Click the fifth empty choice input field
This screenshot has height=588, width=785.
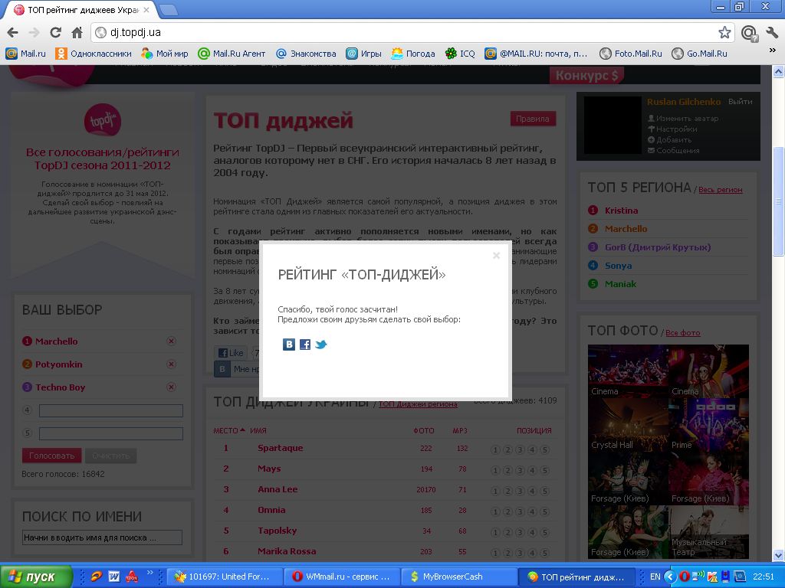[111, 433]
